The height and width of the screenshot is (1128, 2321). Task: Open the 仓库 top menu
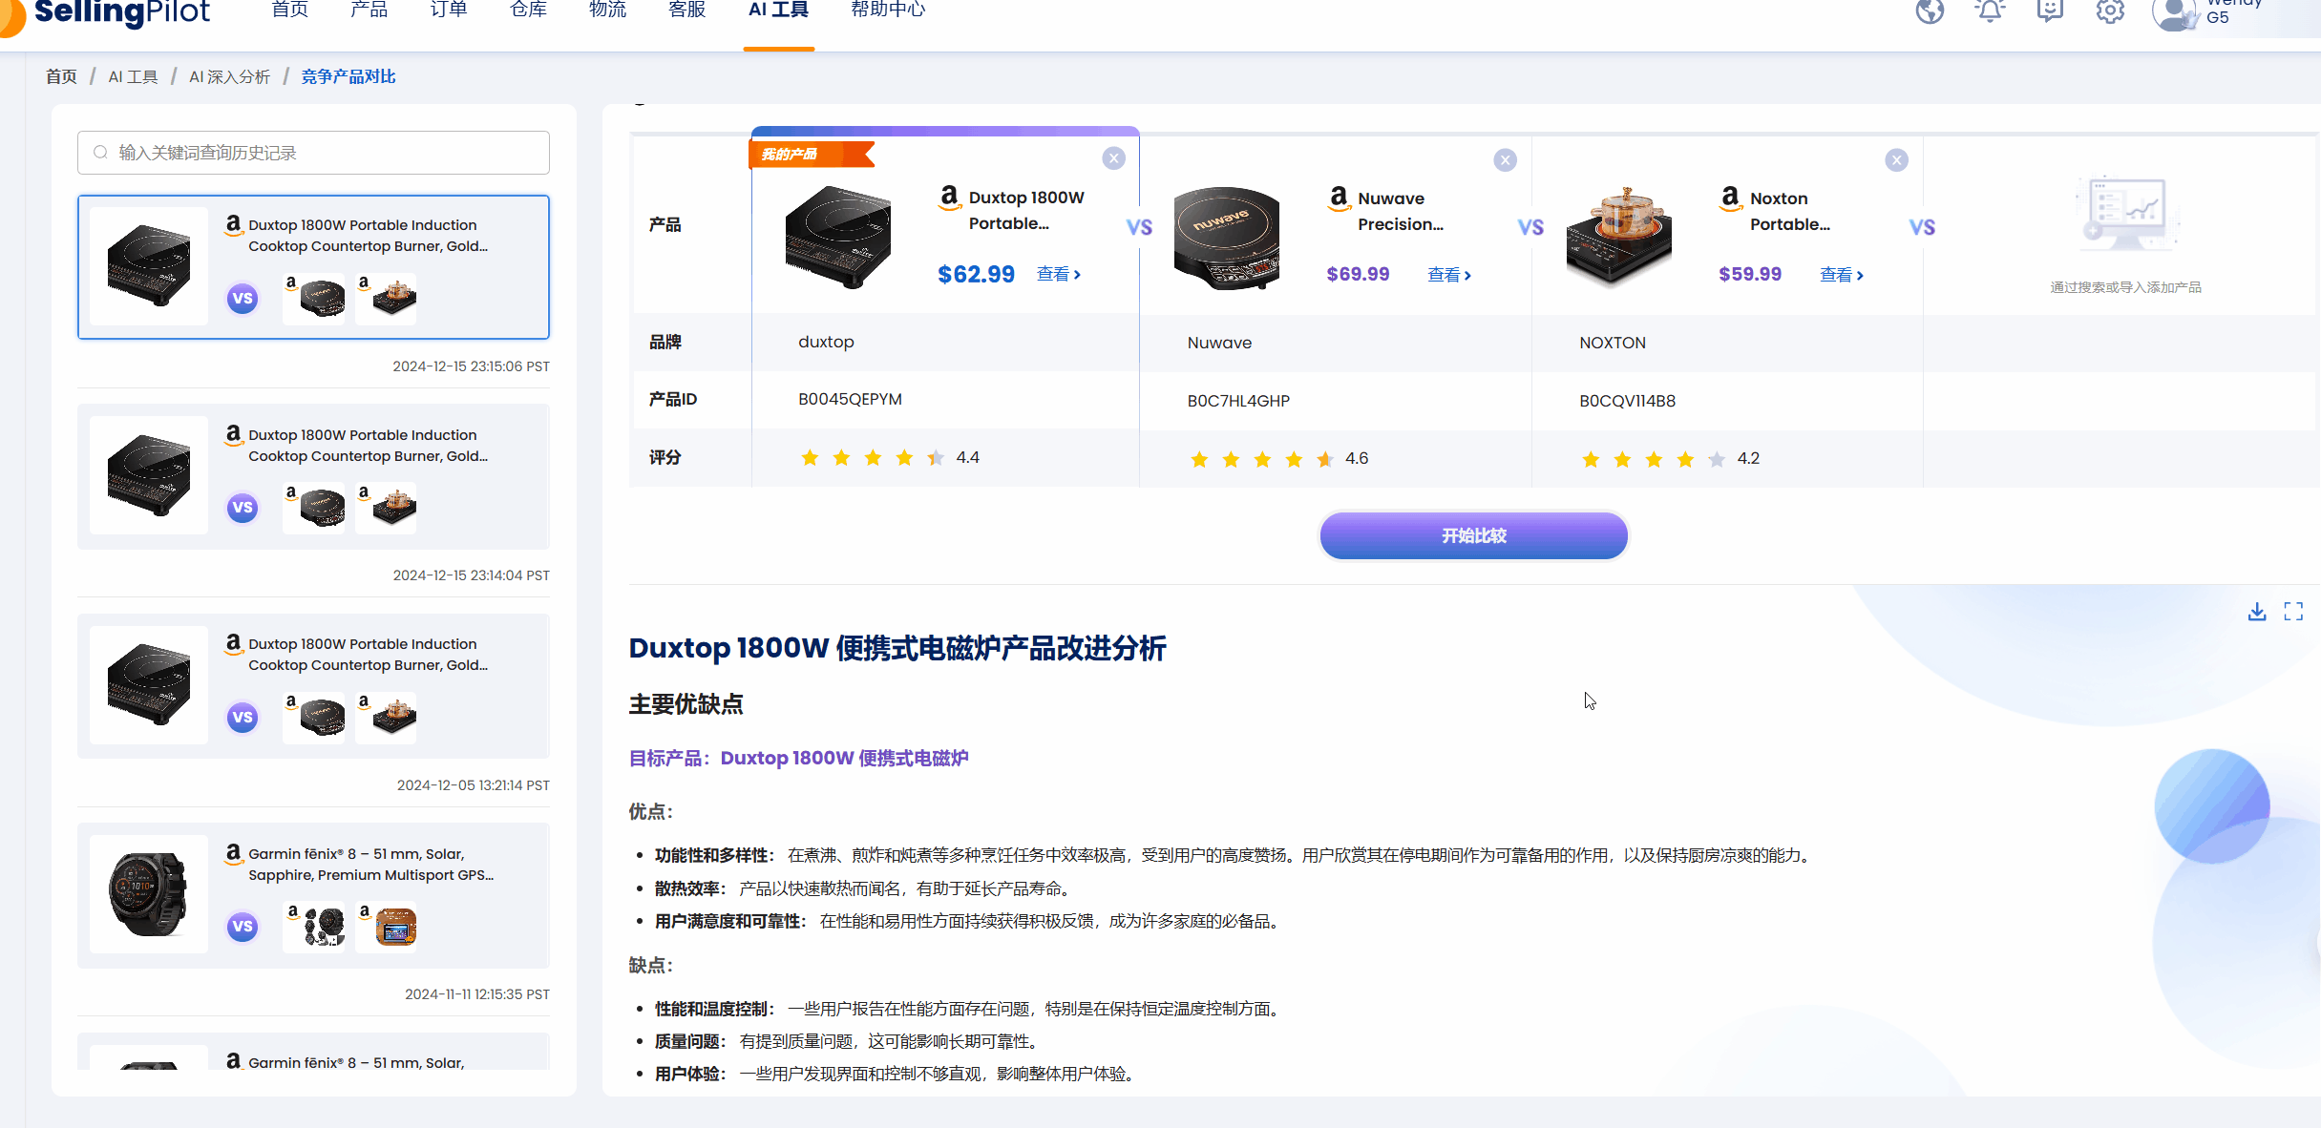pos(528,10)
